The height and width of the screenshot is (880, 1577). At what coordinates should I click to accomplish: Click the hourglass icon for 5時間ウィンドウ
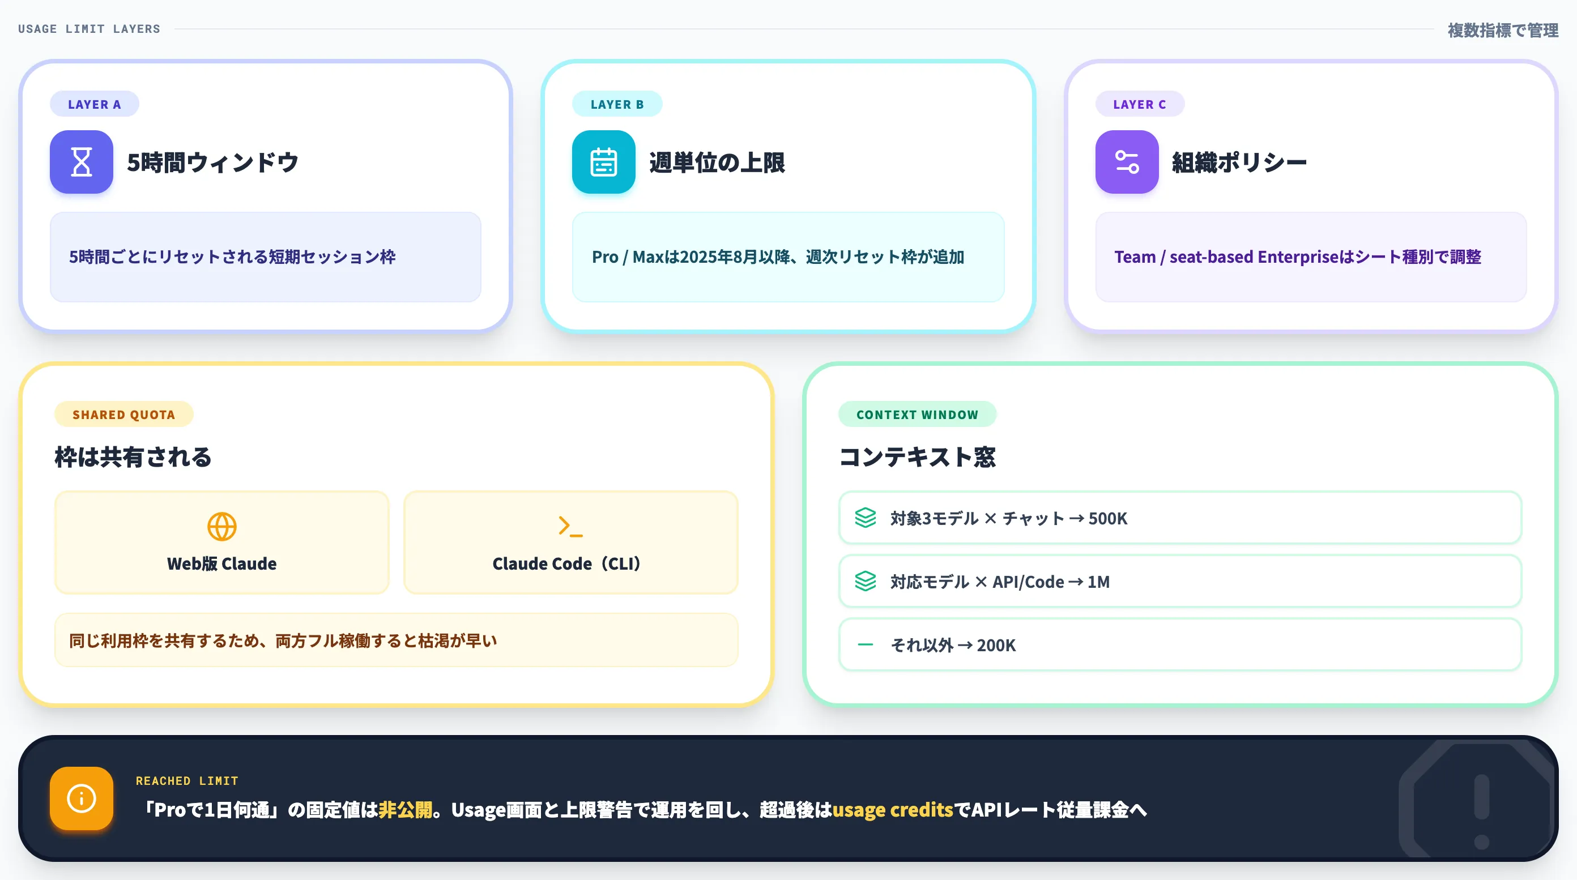(82, 162)
